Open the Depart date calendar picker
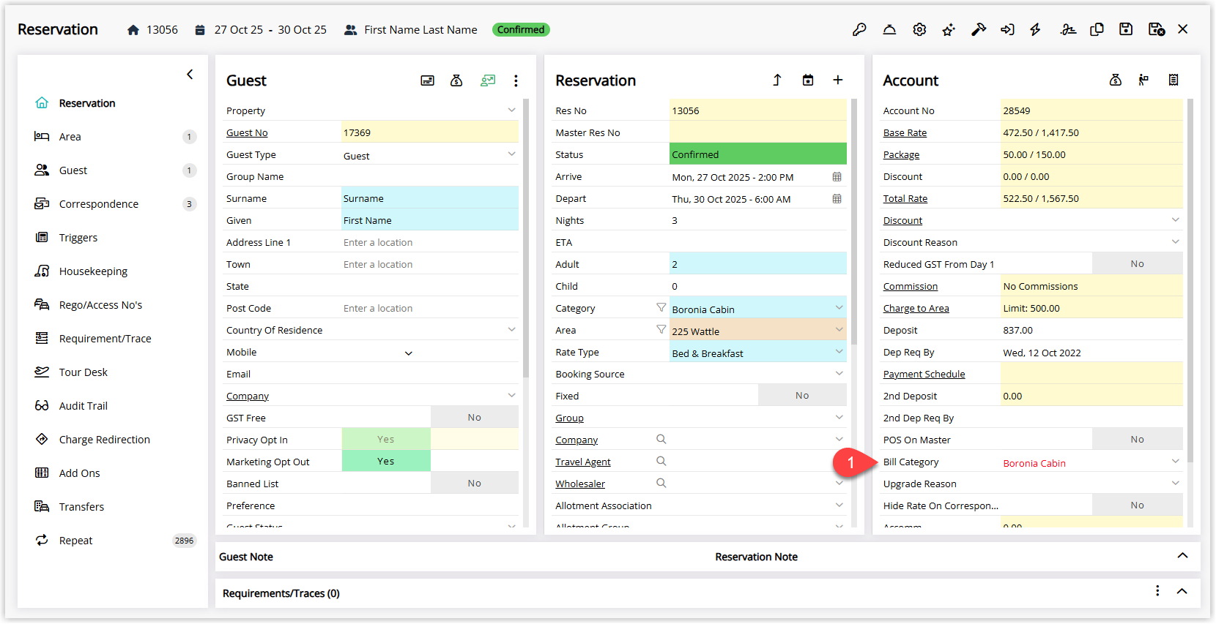Image resolution: width=1216 pixels, height=624 pixels. point(837,199)
